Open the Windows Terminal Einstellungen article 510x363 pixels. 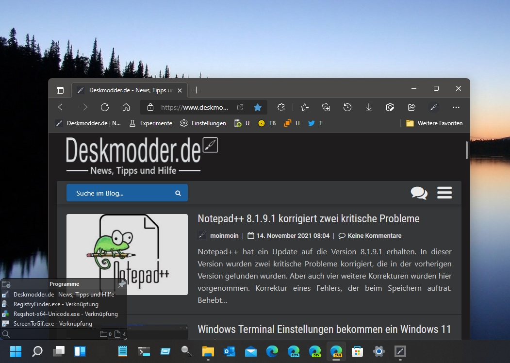tap(324, 329)
